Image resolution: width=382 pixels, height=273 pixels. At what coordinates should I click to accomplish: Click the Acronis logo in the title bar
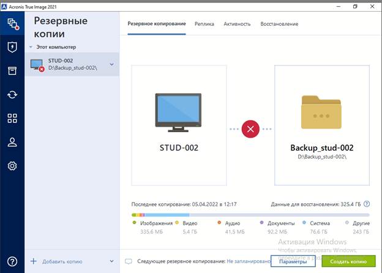click(4, 7)
